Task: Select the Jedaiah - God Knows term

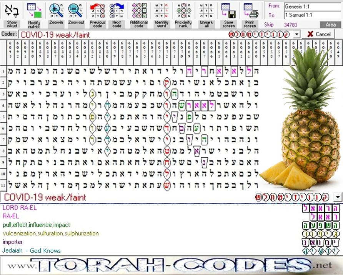Action: tap(32, 250)
